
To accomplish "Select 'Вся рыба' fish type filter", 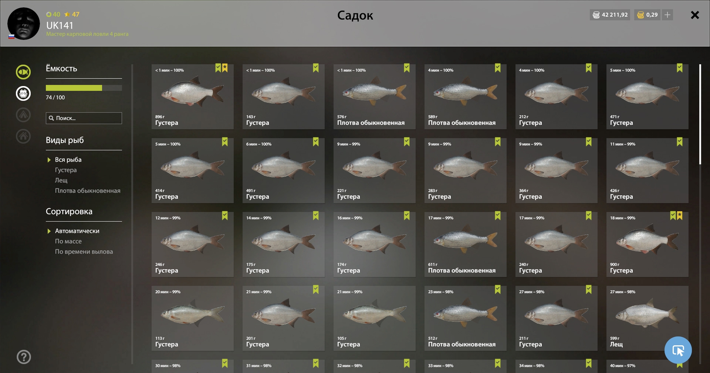I will point(68,160).
